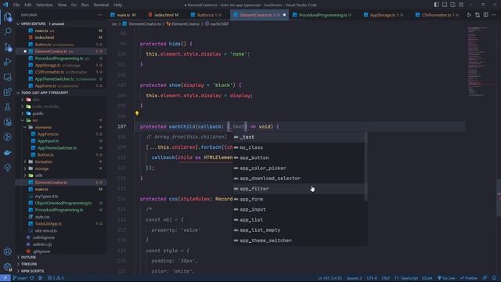This screenshot has height=282, width=501.
Task: Open Customize Layout icon in title bar
Action: click(x=461, y=5)
